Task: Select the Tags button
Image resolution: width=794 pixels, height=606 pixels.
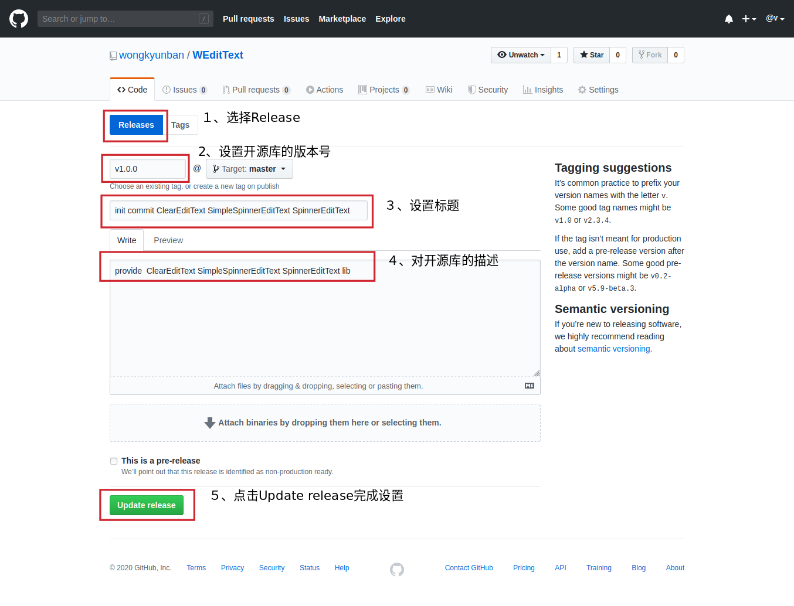Action: (x=181, y=125)
